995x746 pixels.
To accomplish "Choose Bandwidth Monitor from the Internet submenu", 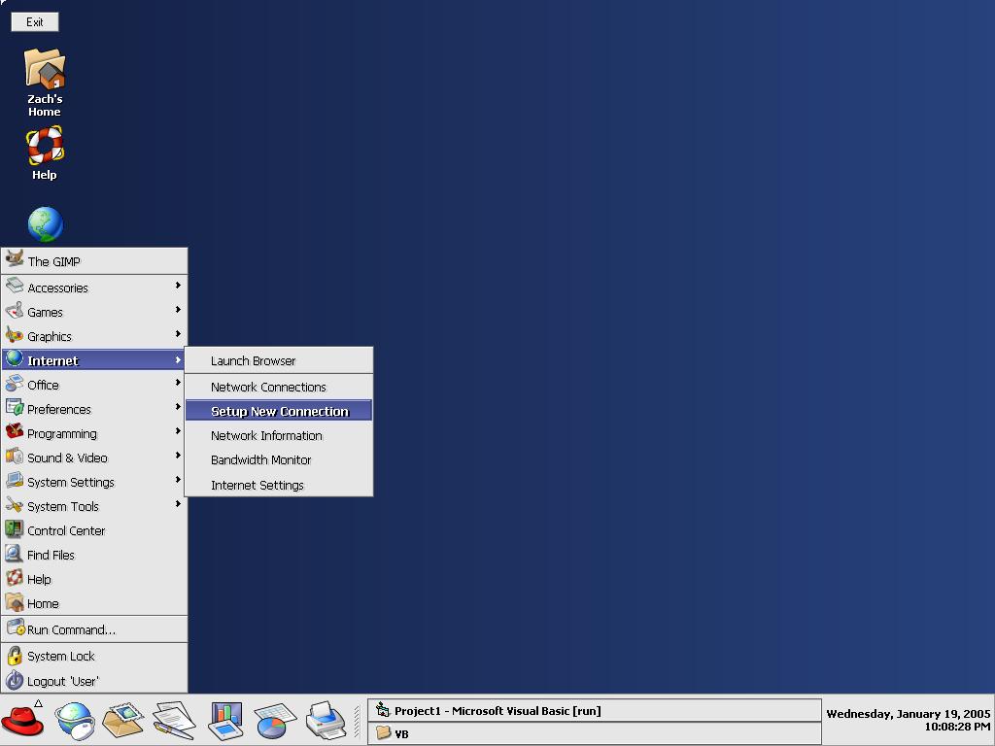I will (260, 459).
